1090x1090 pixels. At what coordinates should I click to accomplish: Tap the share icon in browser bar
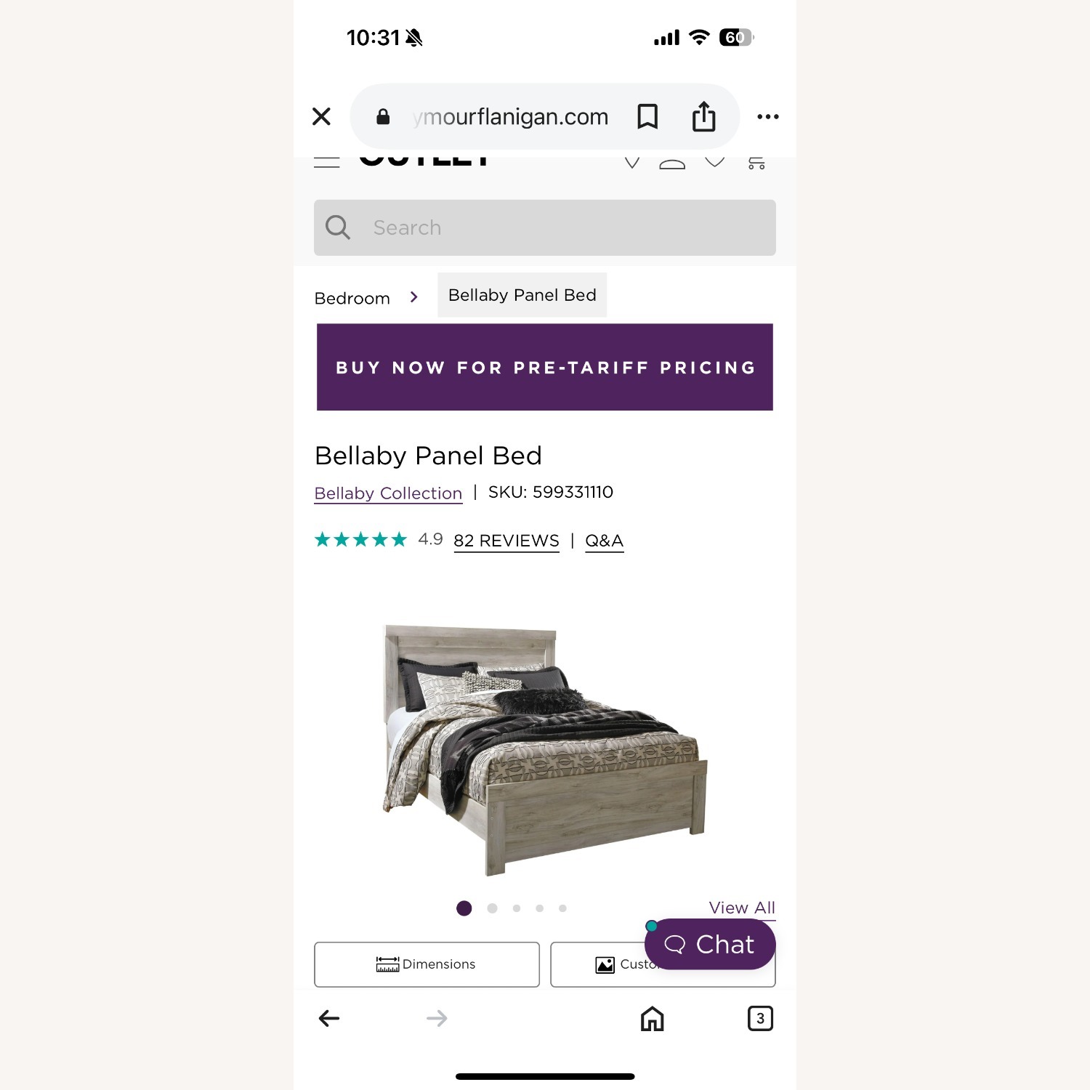pos(702,116)
